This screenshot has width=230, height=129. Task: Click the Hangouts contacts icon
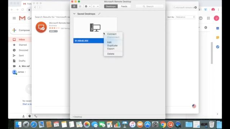(x=23, y=116)
